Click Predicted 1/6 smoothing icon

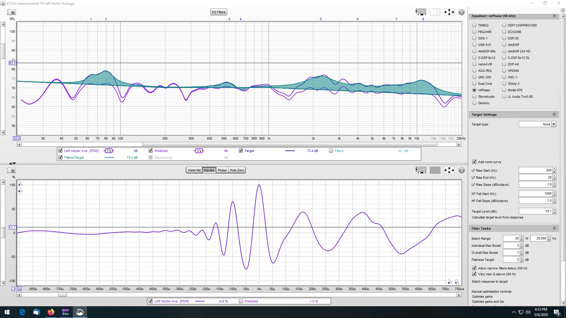pyautogui.click(x=199, y=151)
